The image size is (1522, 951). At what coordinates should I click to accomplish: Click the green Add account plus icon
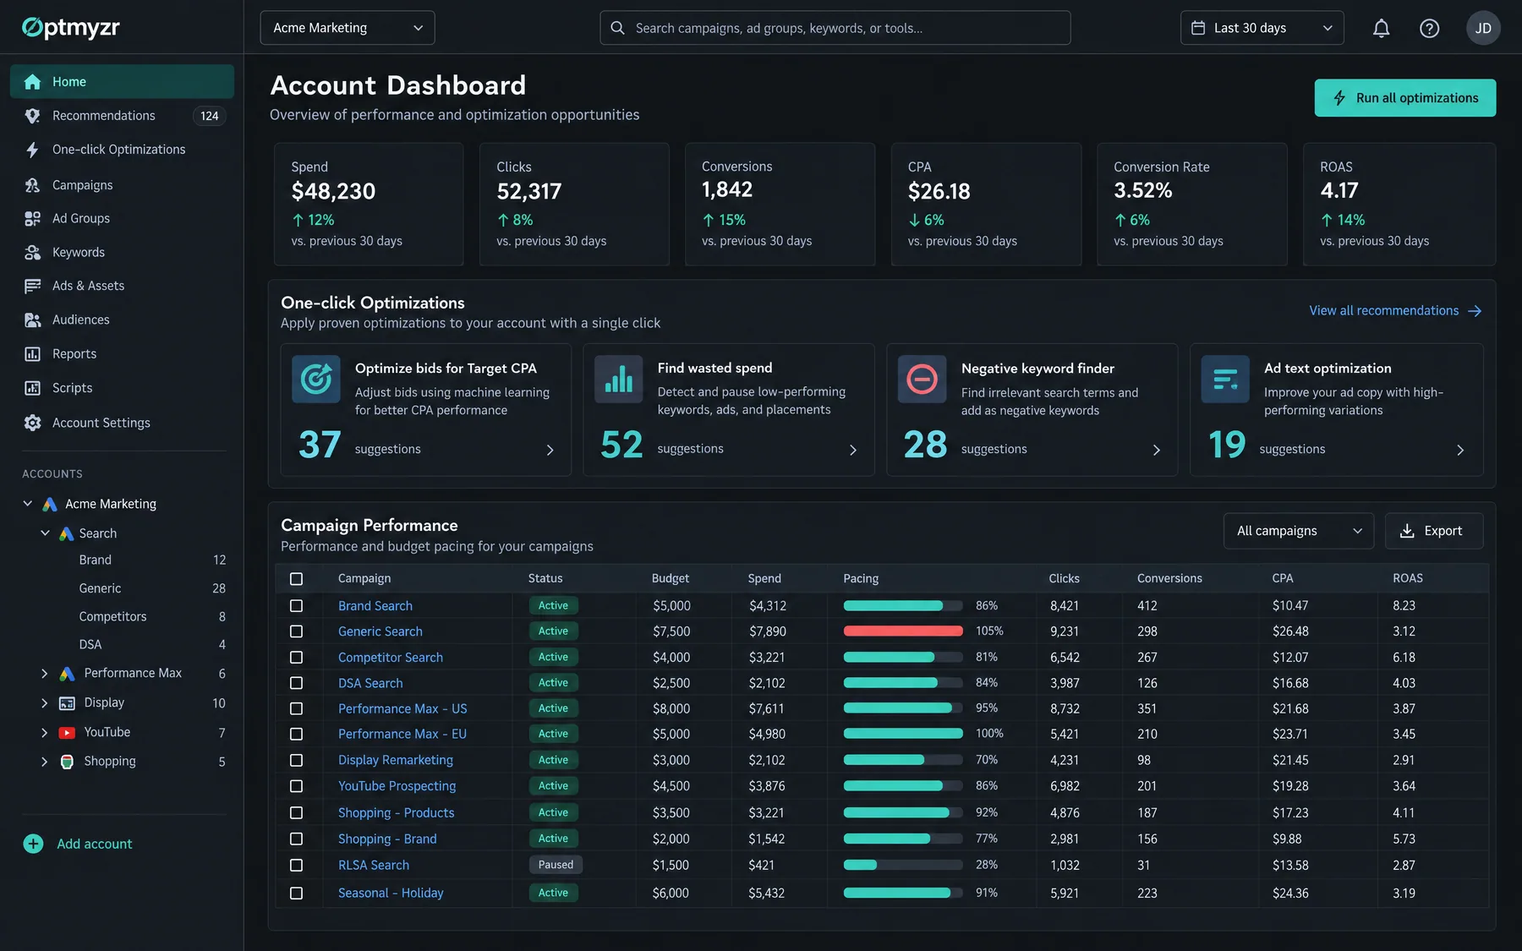[33, 844]
